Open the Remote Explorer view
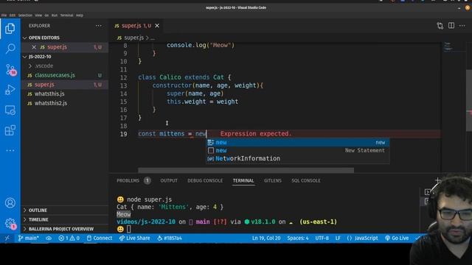The width and height of the screenshot is (472, 265). click(10, 110)
